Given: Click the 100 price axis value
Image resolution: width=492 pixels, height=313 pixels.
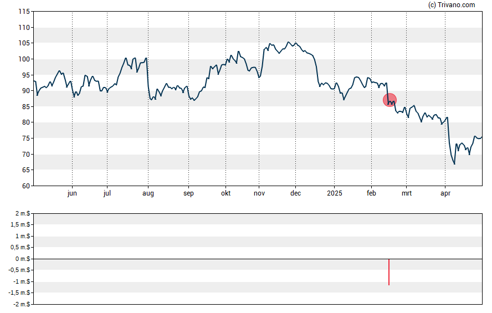Looking at the screenshot, I should tap(24, 59).
